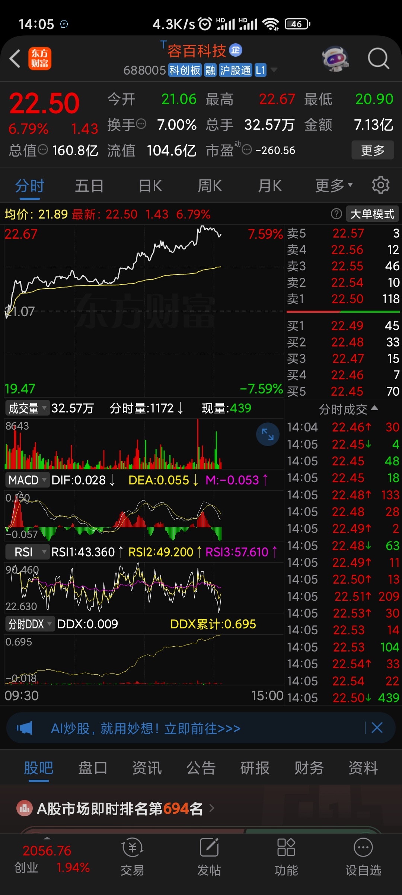Tap the 科创板 tag

pos(185,70)
